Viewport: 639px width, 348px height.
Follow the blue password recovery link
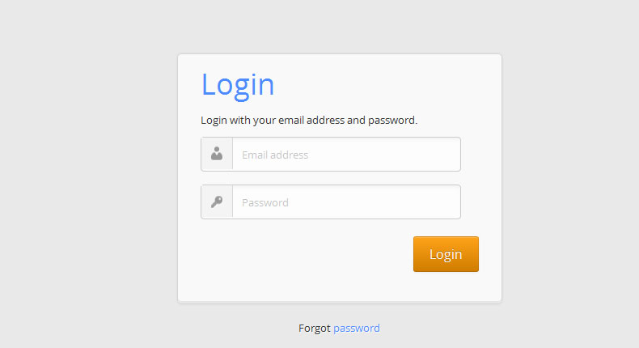click(356, 328)
